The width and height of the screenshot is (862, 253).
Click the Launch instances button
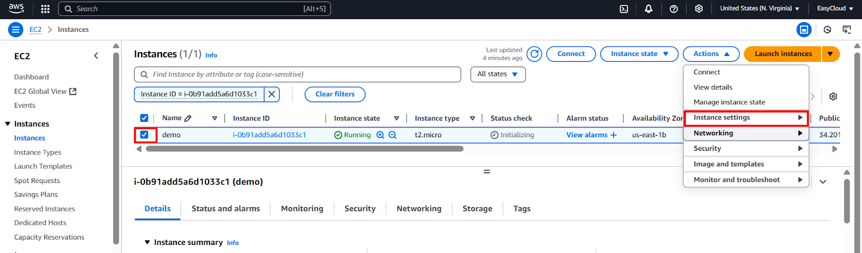(x=783, y=54)
